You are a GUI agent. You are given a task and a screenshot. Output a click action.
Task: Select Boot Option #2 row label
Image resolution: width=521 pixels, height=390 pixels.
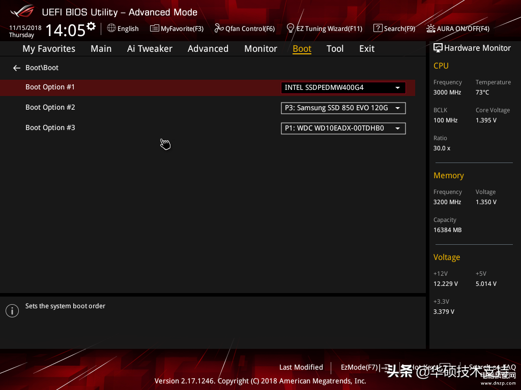tap(50, 107)
